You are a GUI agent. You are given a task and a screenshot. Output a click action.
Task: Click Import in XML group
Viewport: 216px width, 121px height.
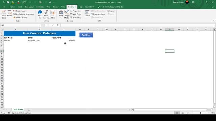click(111, 11)
